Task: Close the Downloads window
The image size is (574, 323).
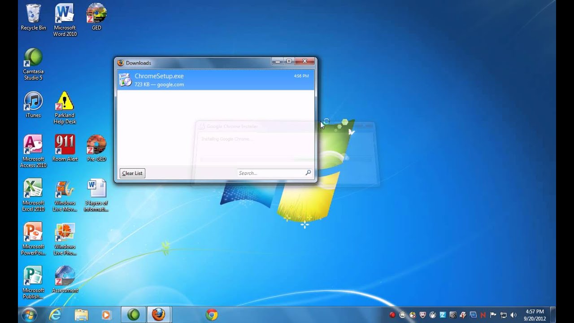Action: pyautogui.click(x=305, y=61)
